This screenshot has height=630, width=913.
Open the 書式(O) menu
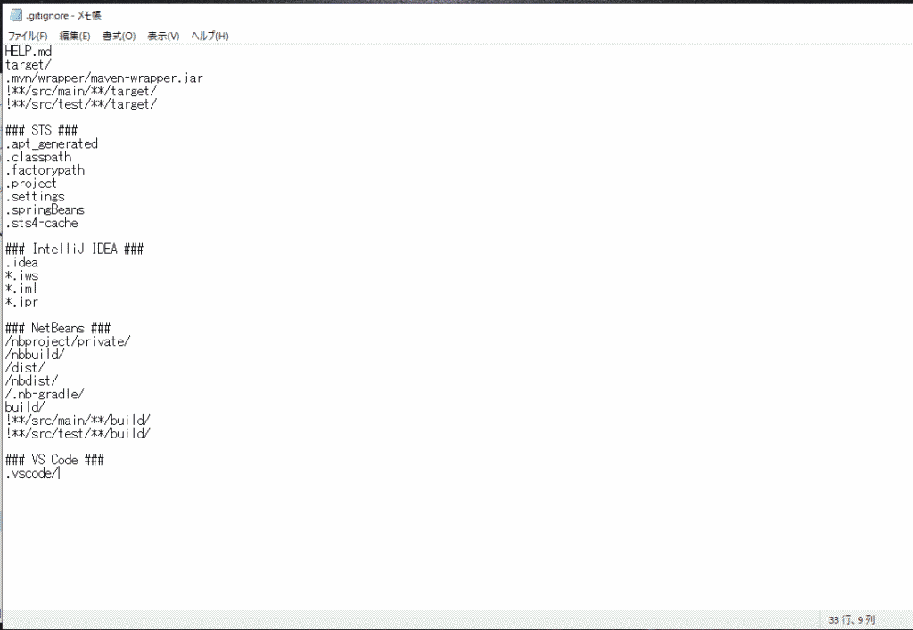tap(119, 36)
